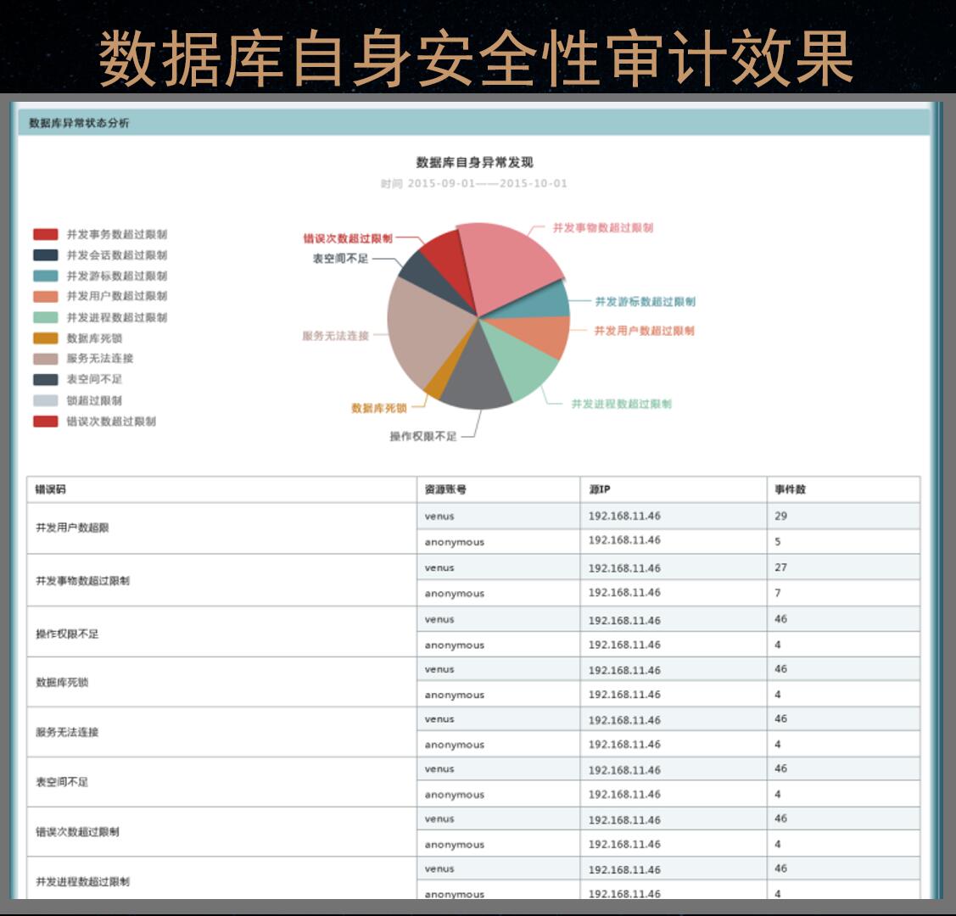Click the 数据库异常状态分析 panel title bar
This screenshot has width=956, height=916.
click(x=79, y=123)
